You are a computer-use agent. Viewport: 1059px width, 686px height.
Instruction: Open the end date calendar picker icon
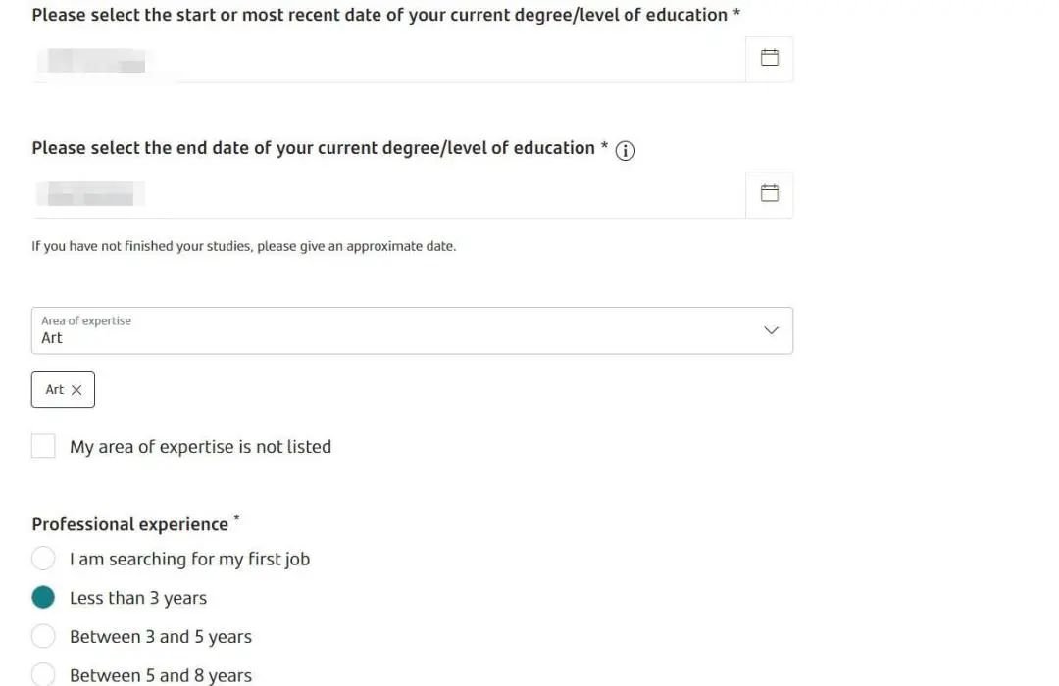[770, 194]
